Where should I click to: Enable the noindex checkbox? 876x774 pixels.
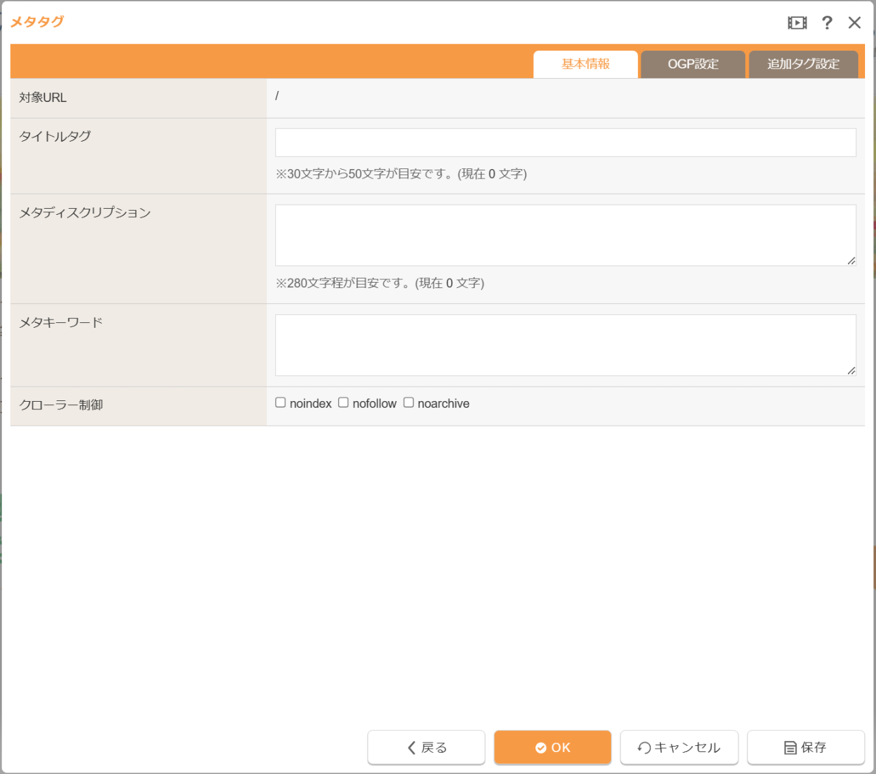[281, 402]
